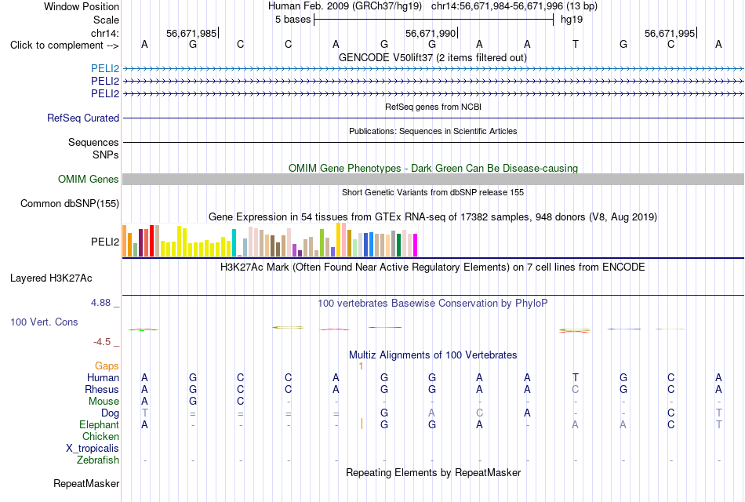The width and height of the screenshot is (745, 502).
Task: Click the 56,671,985 ruler position
Action: click(x=191, y=33)
